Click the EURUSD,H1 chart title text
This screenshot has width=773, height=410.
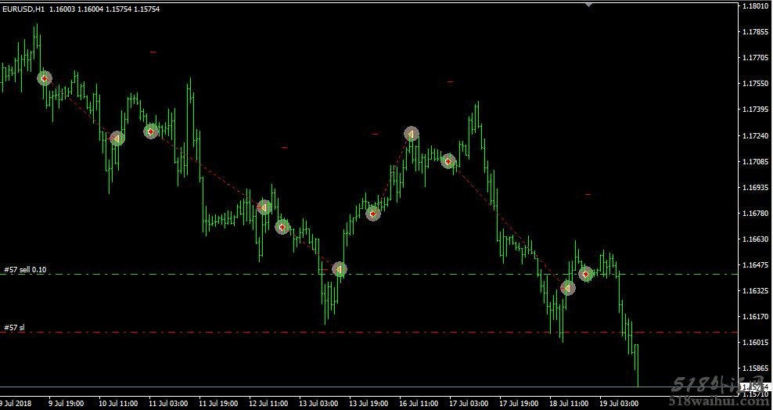23,8
